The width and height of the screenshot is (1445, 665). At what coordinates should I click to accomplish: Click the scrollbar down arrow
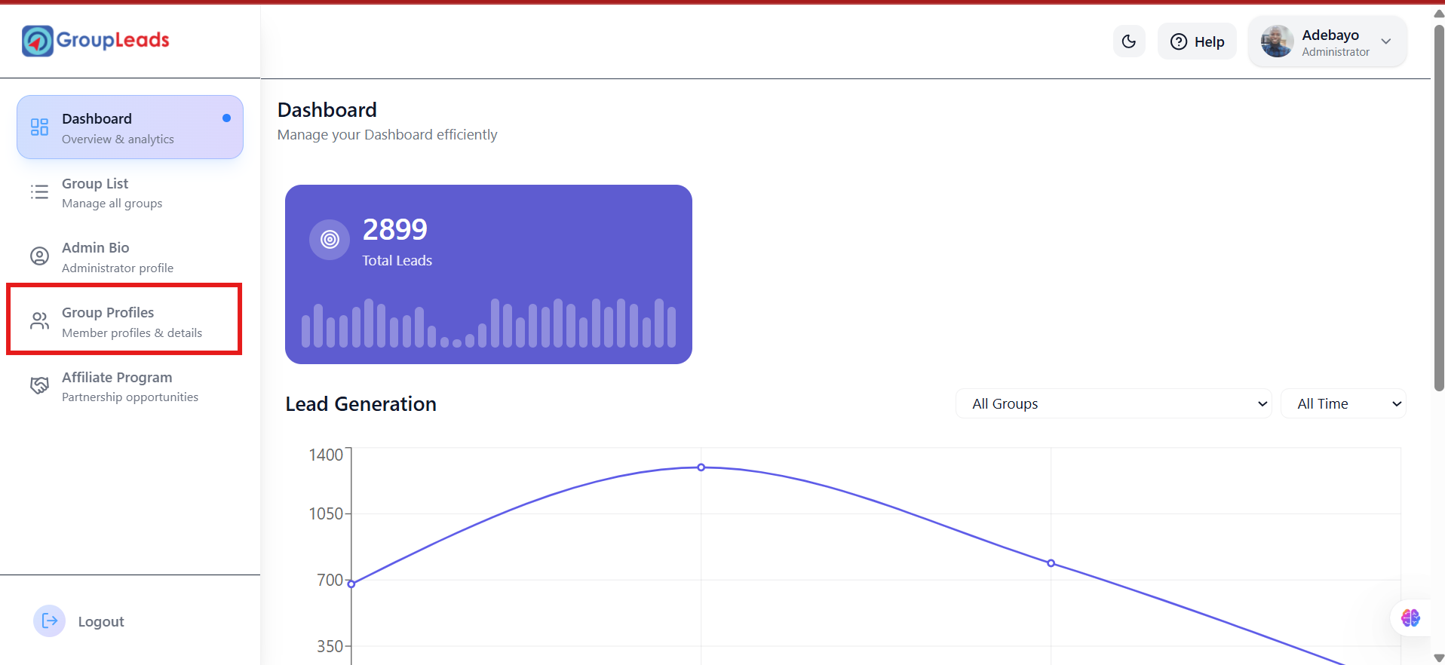1438,658
